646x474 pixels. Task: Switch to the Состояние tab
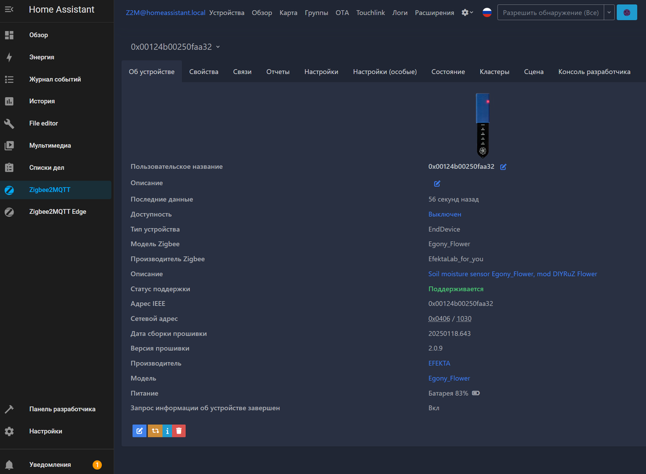pos(448,72)
